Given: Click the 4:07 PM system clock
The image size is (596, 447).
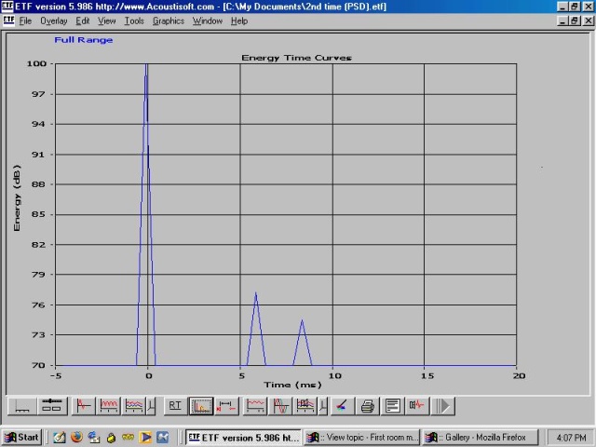Looking at the screenshot, I should (571, 438).
